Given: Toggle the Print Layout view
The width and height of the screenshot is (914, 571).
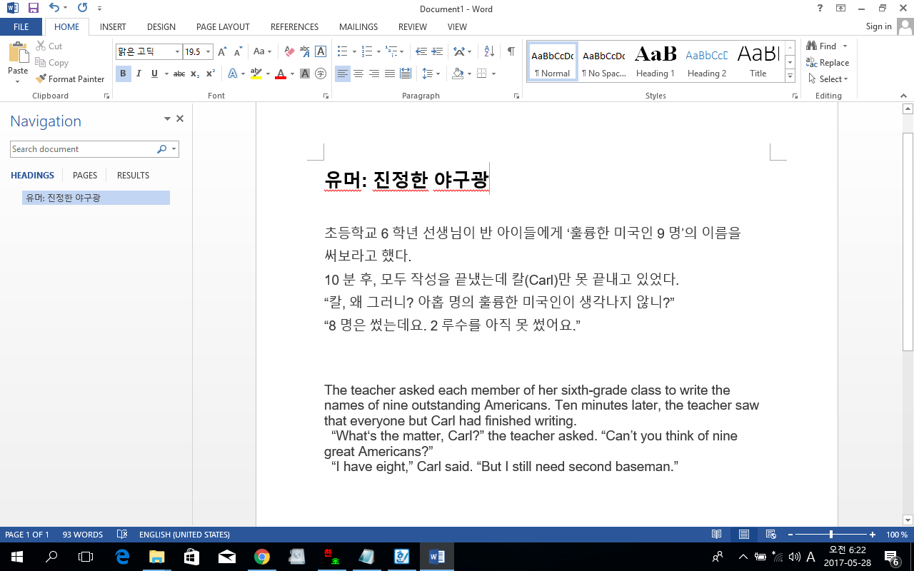Looking at the screenshot, I should click(x=744, y=535).
